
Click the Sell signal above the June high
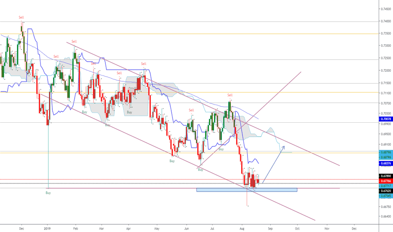191,110
